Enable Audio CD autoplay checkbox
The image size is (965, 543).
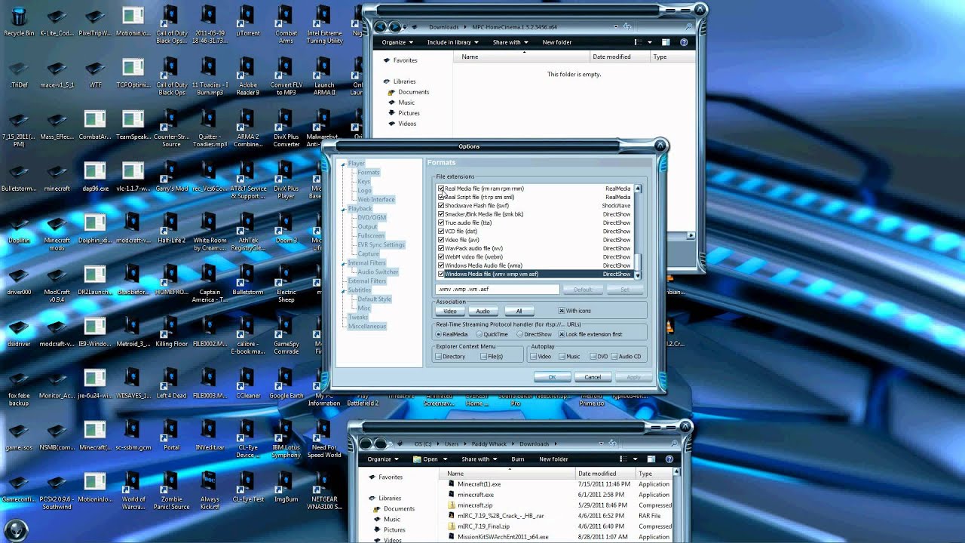tap(614, 357)
